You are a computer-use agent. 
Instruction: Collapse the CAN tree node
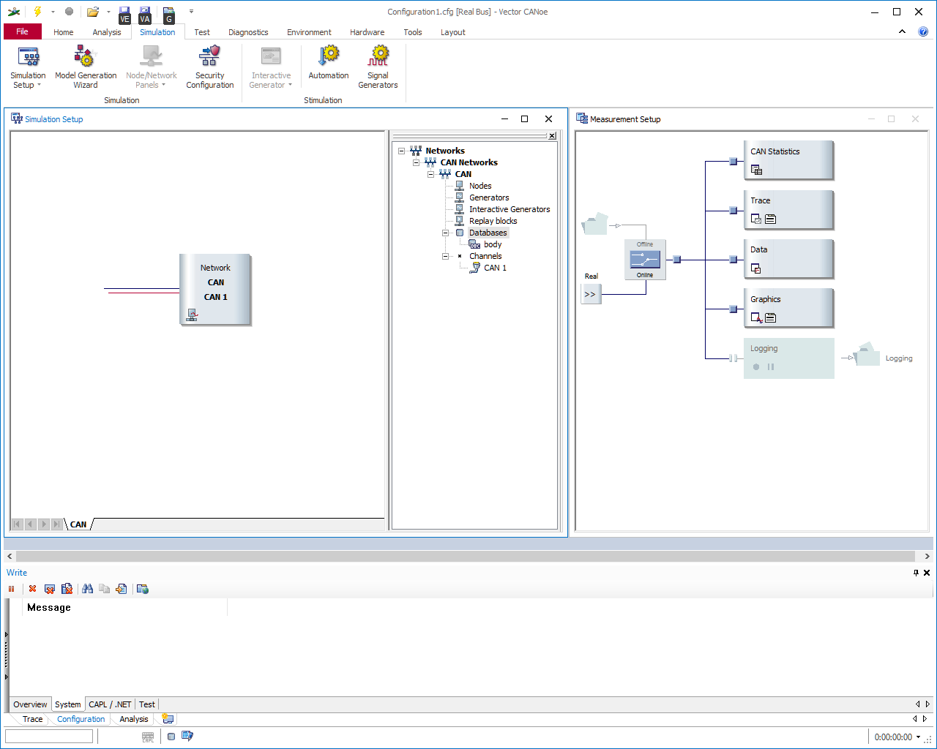point(430,174)
